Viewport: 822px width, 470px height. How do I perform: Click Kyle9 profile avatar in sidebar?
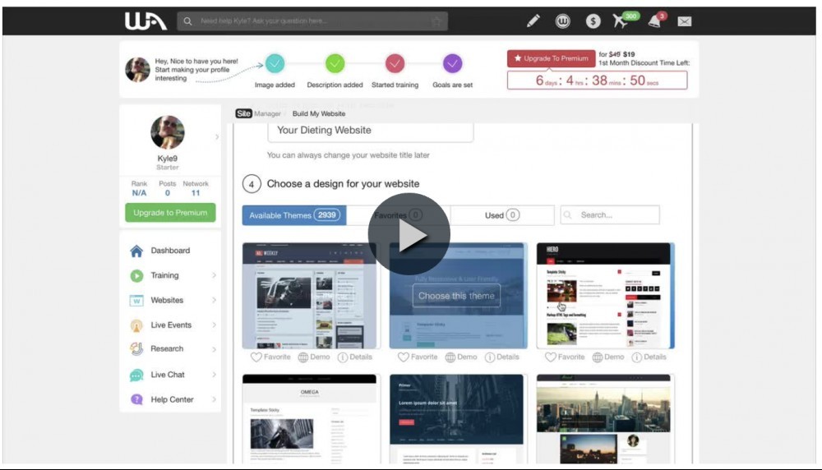[x=168, y=132]
